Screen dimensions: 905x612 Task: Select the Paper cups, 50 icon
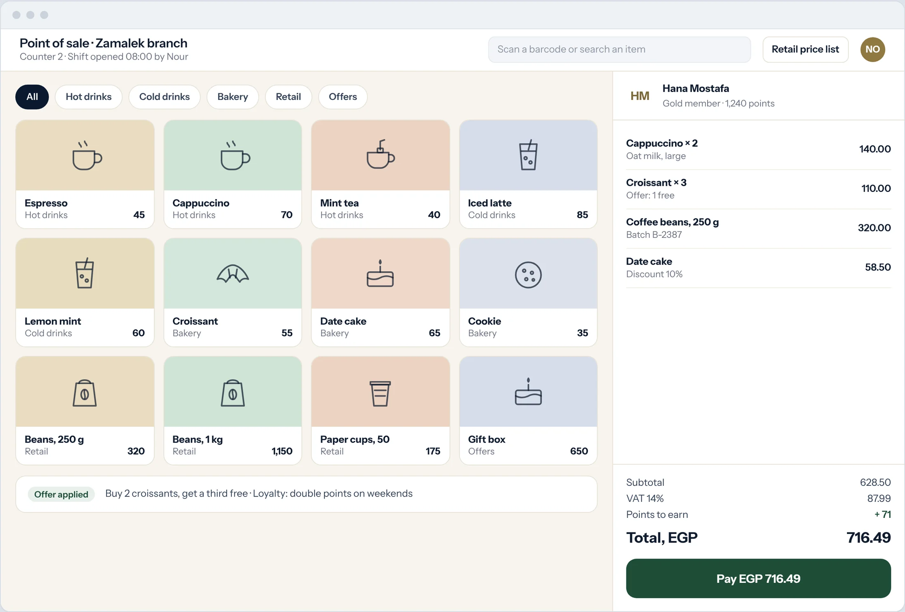[x=380, y=393]
